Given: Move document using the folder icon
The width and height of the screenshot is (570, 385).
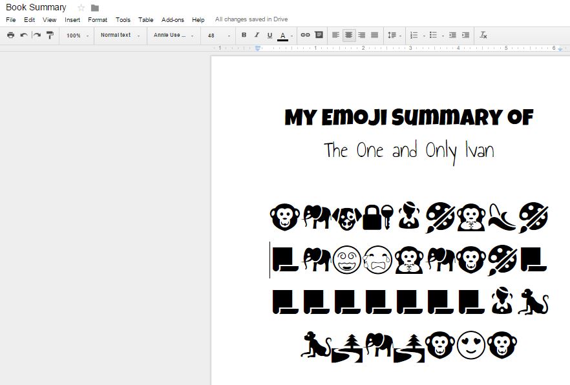Looking at the screenshot, I should 95,8.
